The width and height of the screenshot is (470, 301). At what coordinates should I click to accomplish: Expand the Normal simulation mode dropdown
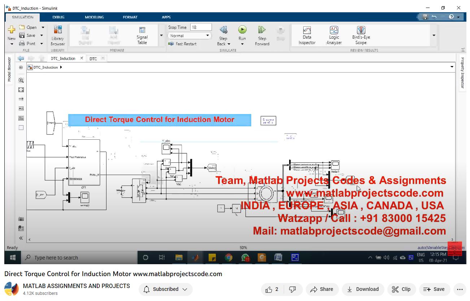(208, 36)
